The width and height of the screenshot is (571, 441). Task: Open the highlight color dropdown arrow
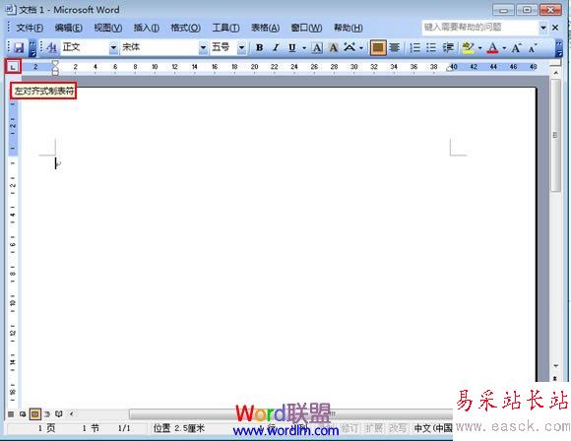tap(480, 47)
